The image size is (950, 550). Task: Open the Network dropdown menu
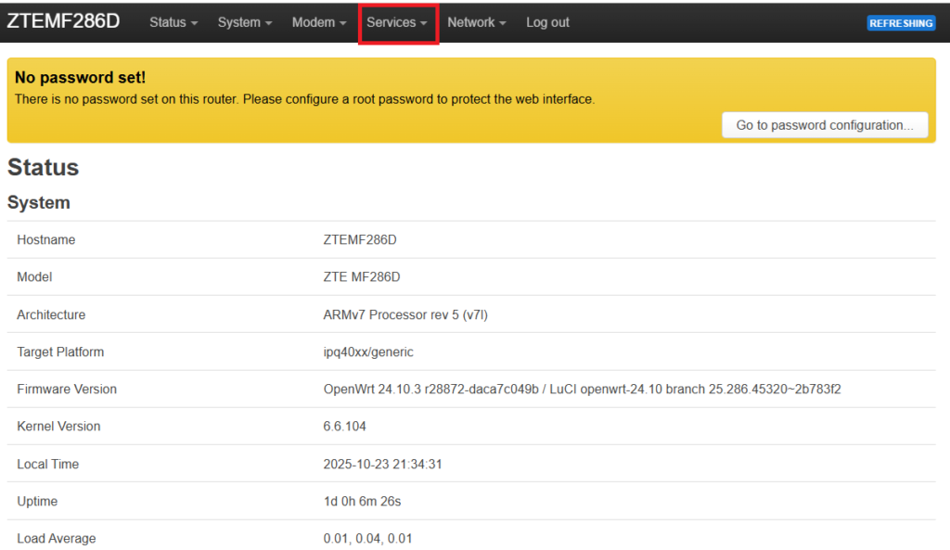[477, 22]
